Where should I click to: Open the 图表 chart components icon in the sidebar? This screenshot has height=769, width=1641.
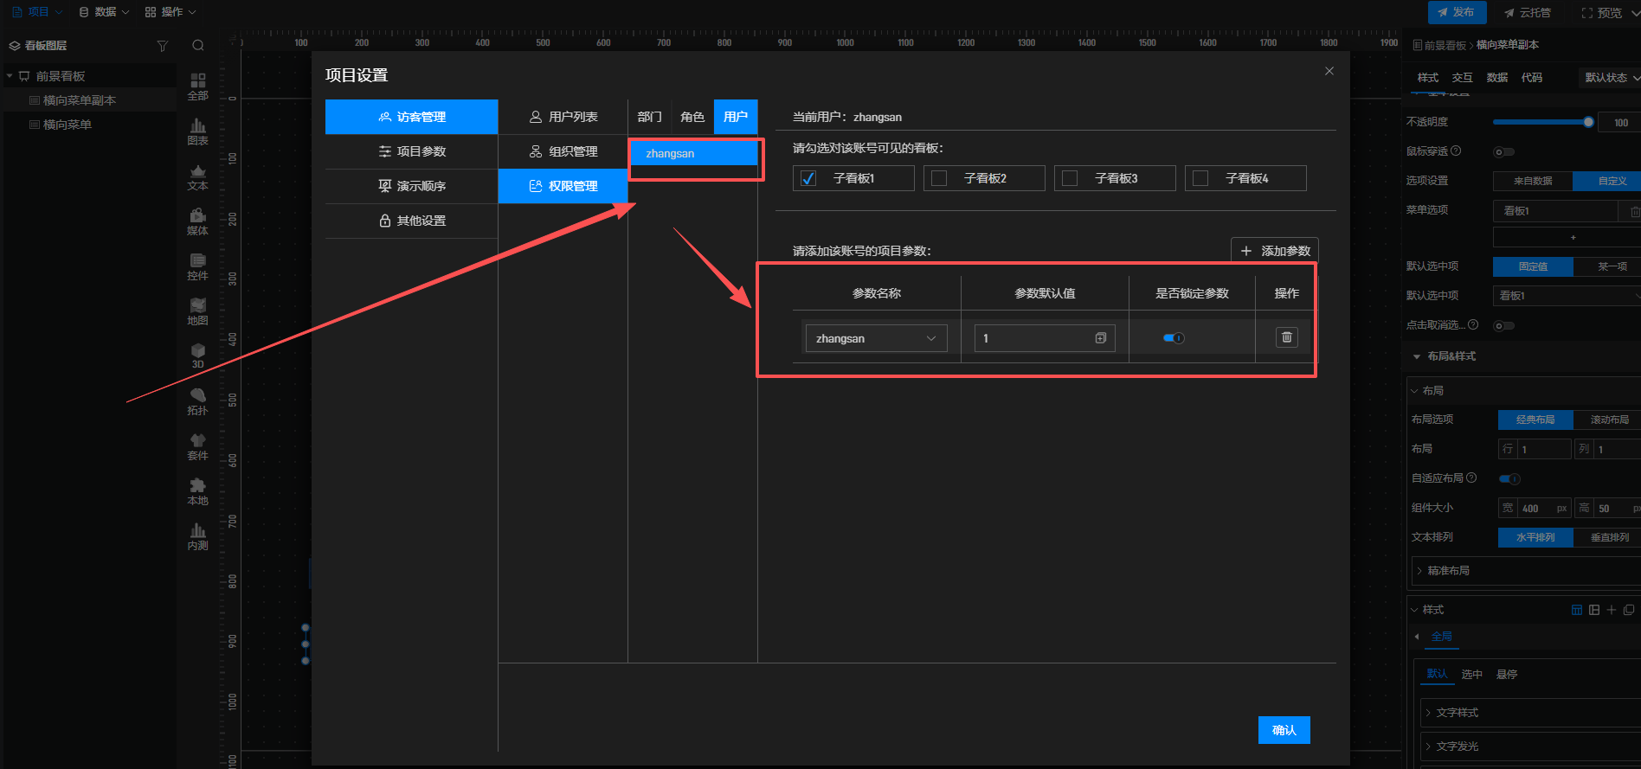tap(197, 131)
